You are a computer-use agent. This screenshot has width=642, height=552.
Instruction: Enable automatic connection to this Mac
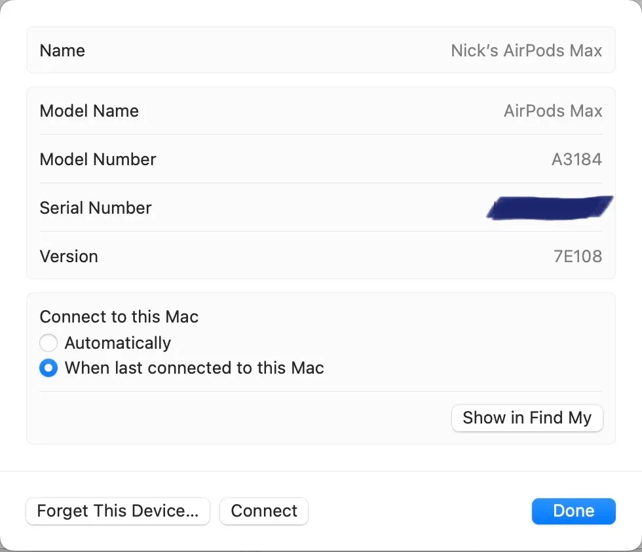48,343
